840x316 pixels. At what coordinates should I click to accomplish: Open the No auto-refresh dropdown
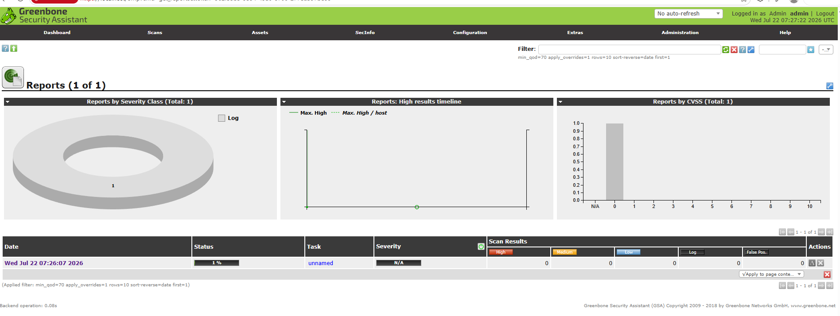688,14
